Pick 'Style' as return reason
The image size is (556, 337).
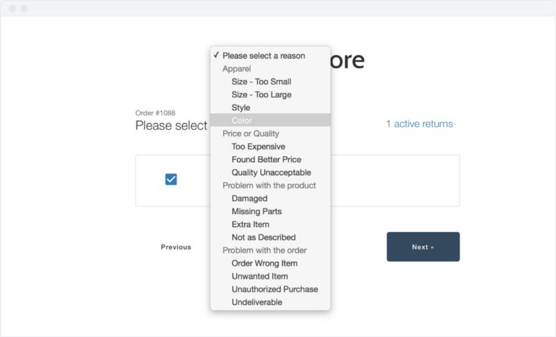[x=241, y=108]
